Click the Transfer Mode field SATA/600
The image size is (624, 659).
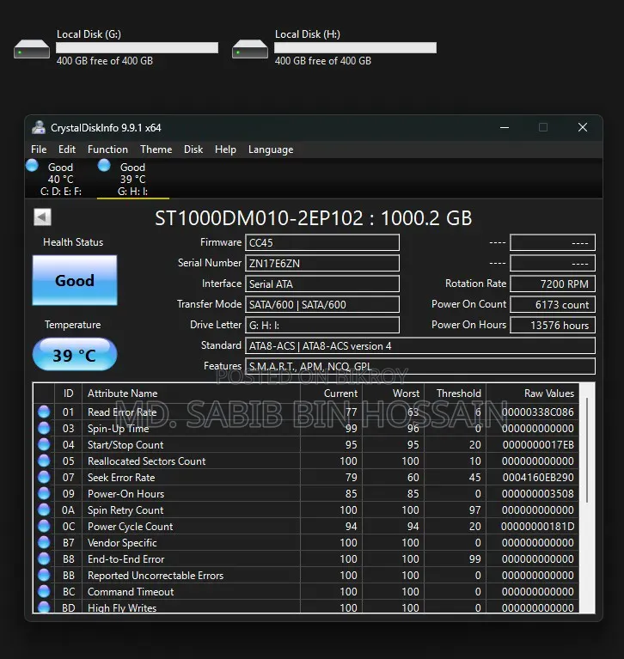click(322, 304)
